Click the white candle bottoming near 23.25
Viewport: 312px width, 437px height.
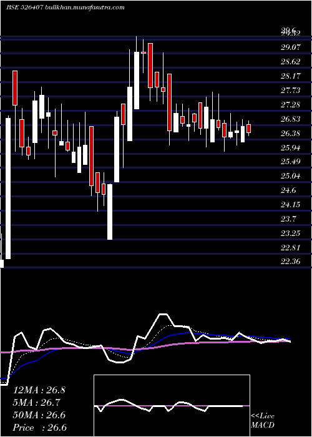(110, 212)
